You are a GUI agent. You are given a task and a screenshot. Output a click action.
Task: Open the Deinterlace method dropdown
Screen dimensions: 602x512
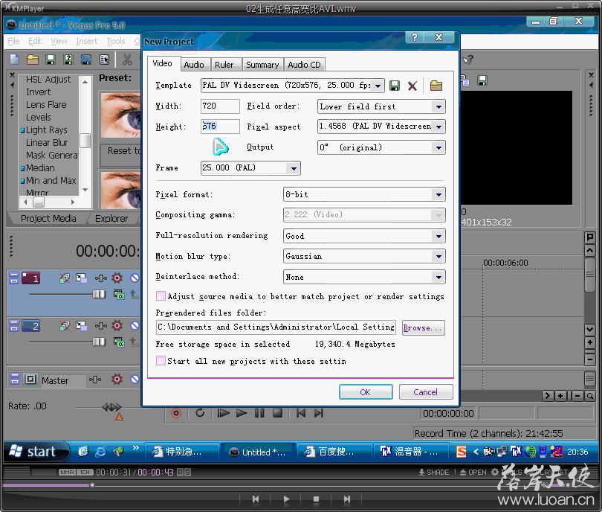(x=438, y=277)
